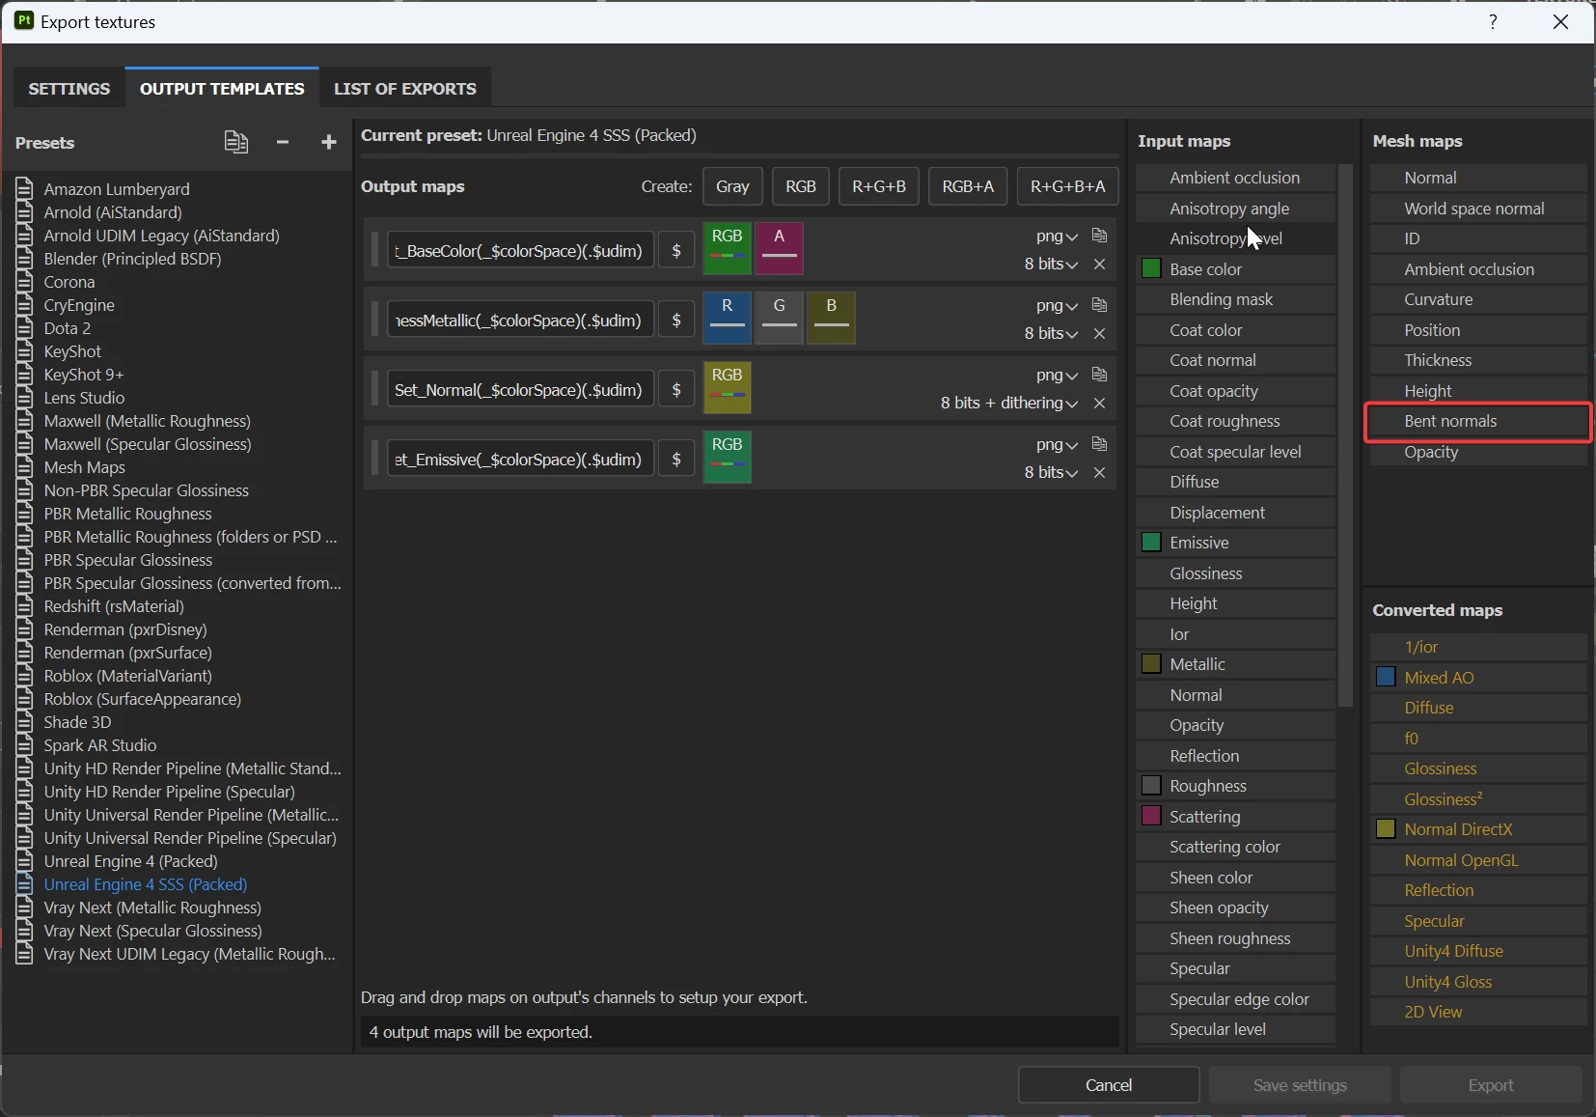Open the 8 bits depth dropdown for the BaseColor map

tap(1051, 264)
